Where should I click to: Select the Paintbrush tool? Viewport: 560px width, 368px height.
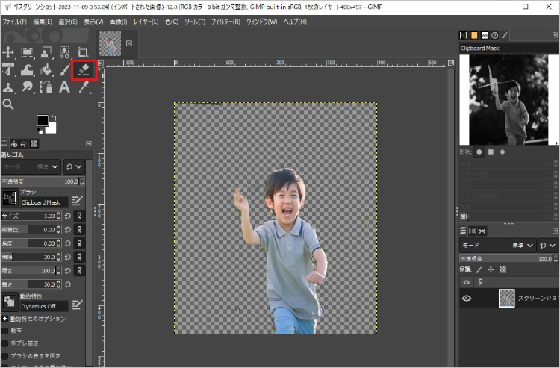[64, 70]
